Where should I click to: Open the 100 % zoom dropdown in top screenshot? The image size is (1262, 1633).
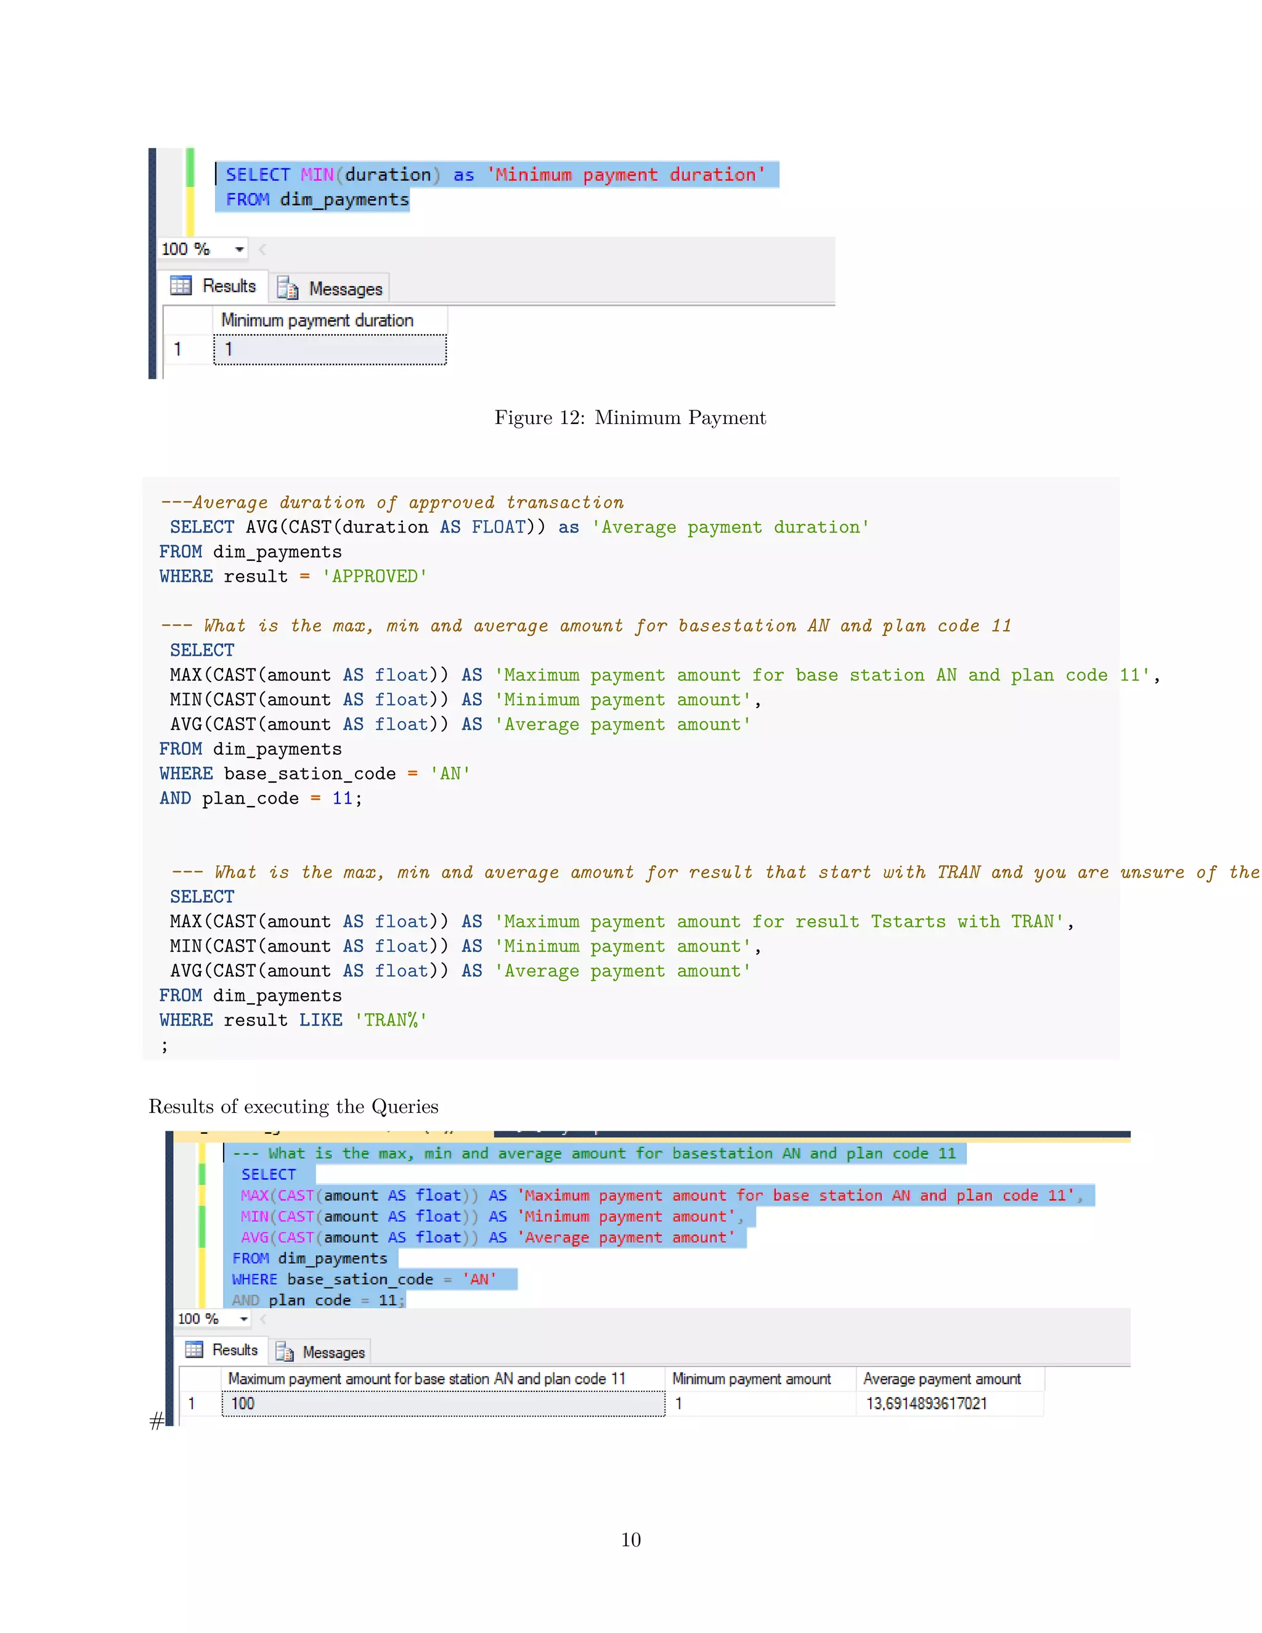239,249
